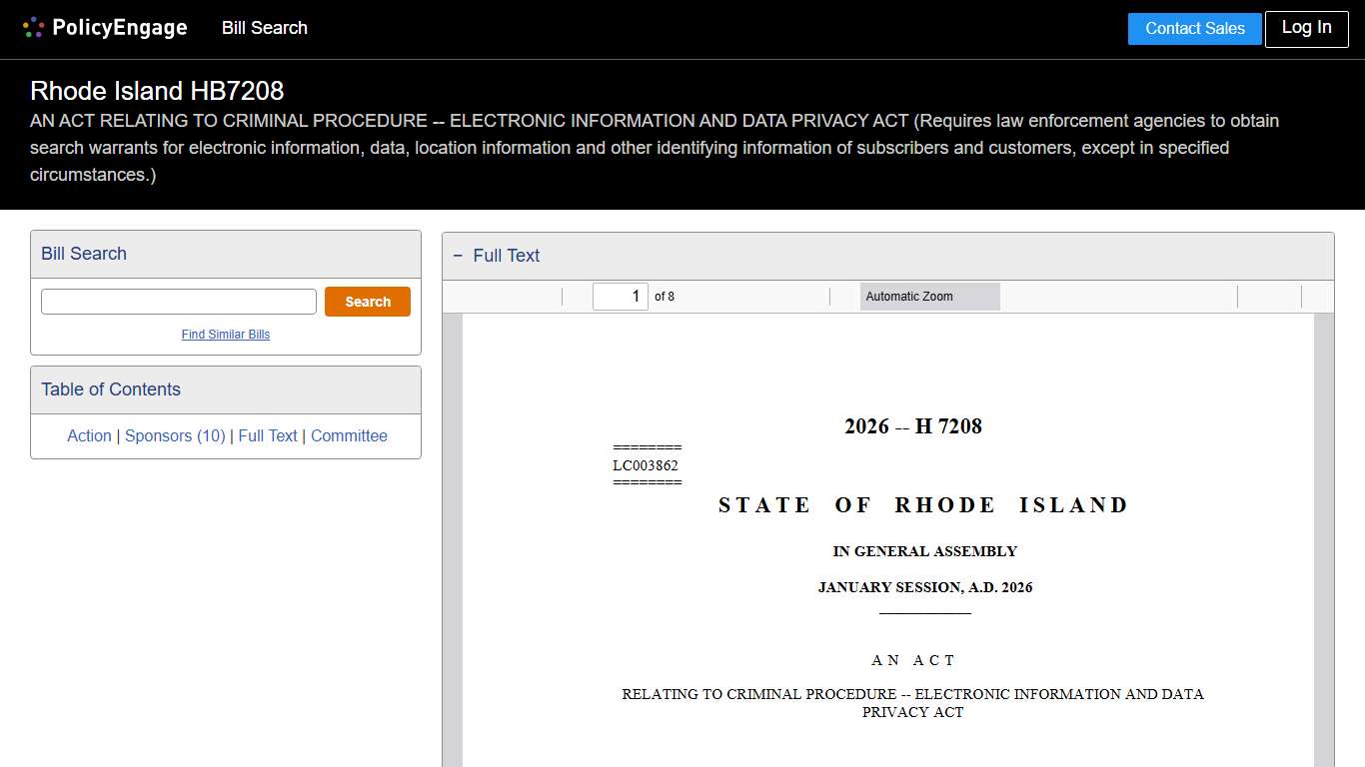Collapse the Full Text panel
Viewport: 1365px width, 767px height.
click(458, 256)
